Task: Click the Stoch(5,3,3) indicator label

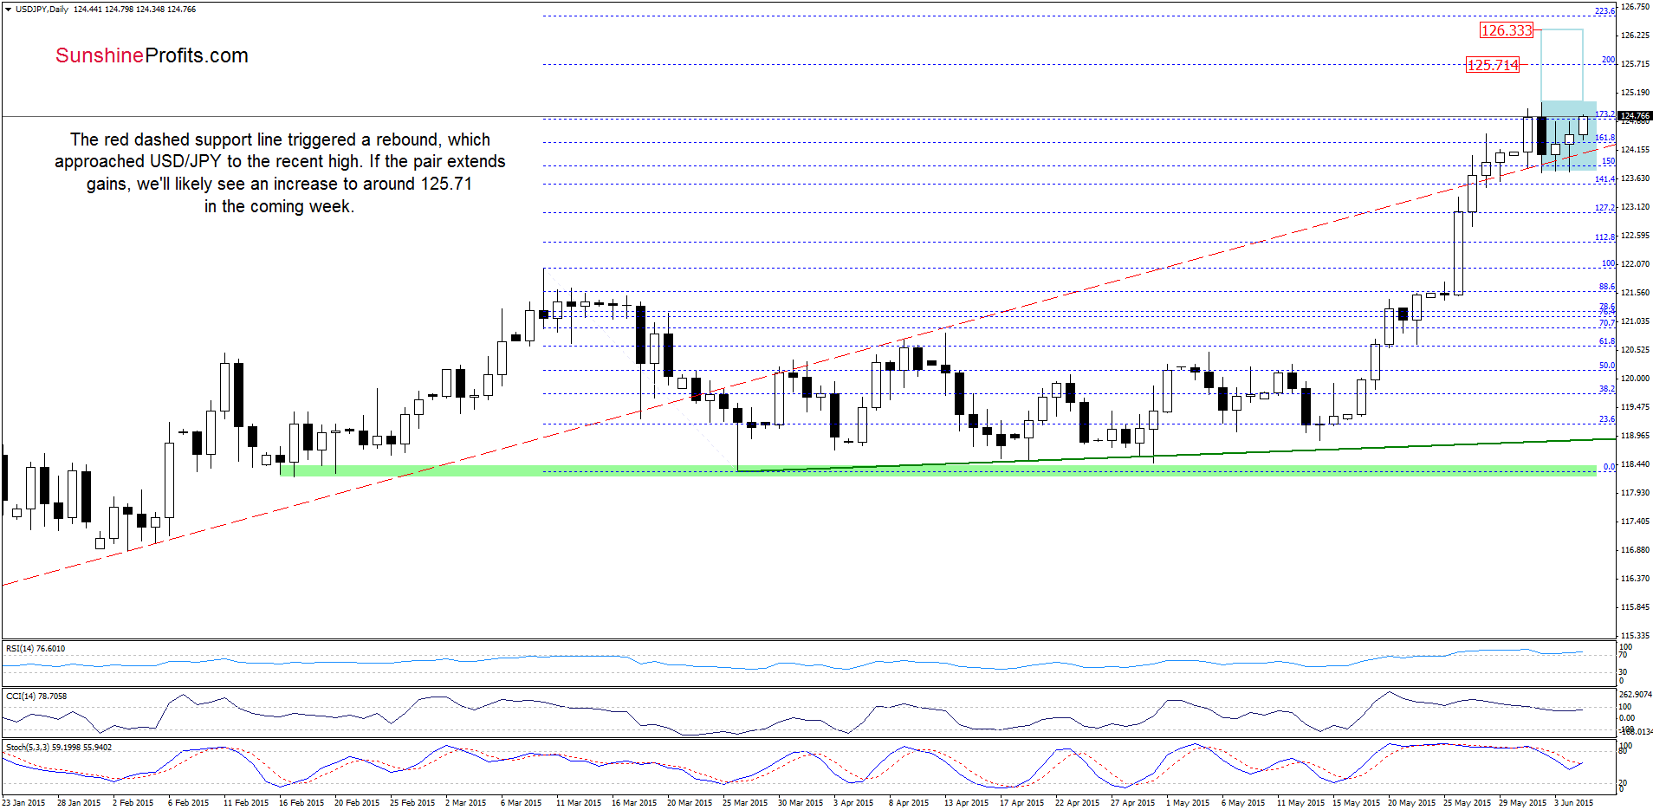Action: tap(59, 748)
